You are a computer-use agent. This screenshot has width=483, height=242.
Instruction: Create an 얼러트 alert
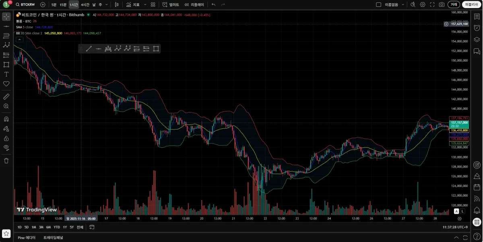[171, 4]
